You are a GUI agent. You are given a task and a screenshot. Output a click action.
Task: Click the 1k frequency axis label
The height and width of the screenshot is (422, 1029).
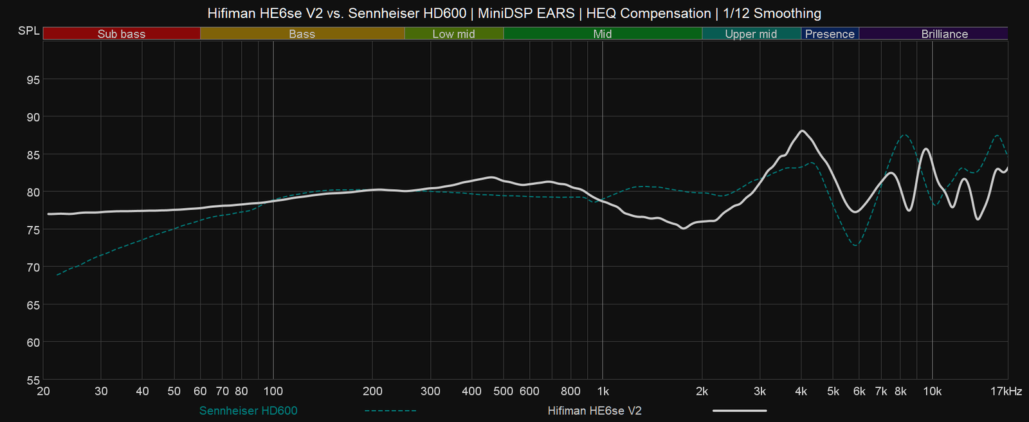point(603,391)
